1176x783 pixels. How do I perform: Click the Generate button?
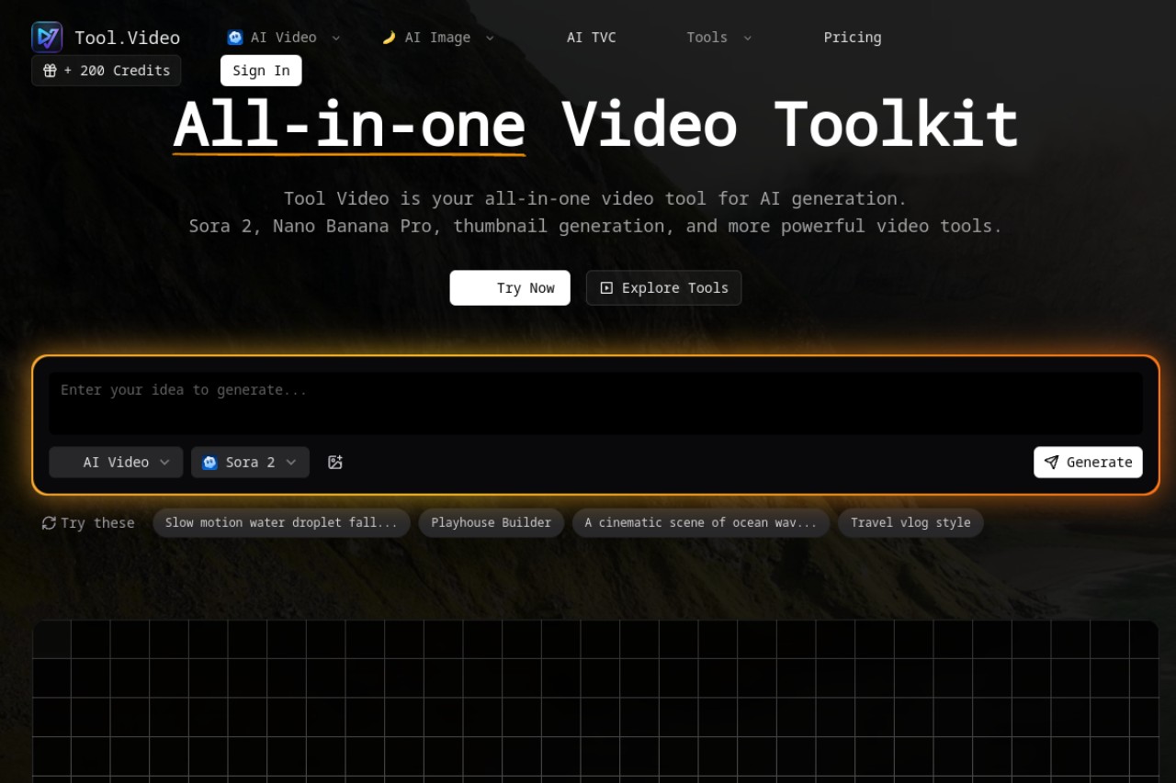tap(1088, 463)
